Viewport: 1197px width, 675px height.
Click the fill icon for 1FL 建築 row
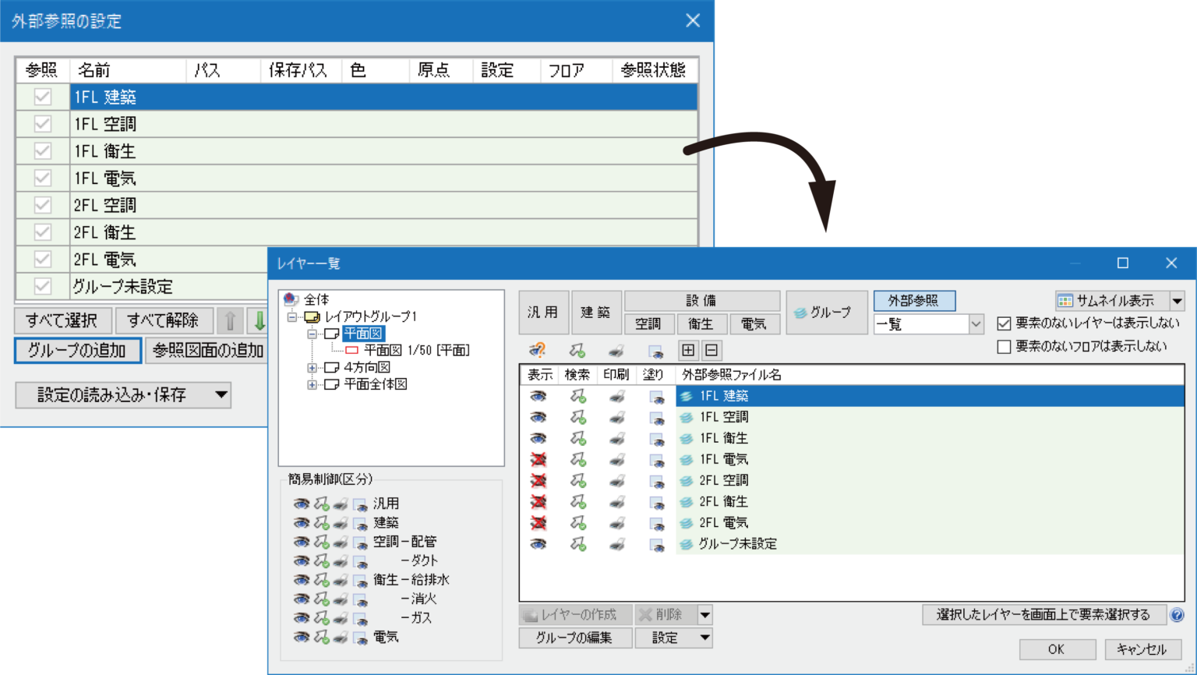point(655,397)
